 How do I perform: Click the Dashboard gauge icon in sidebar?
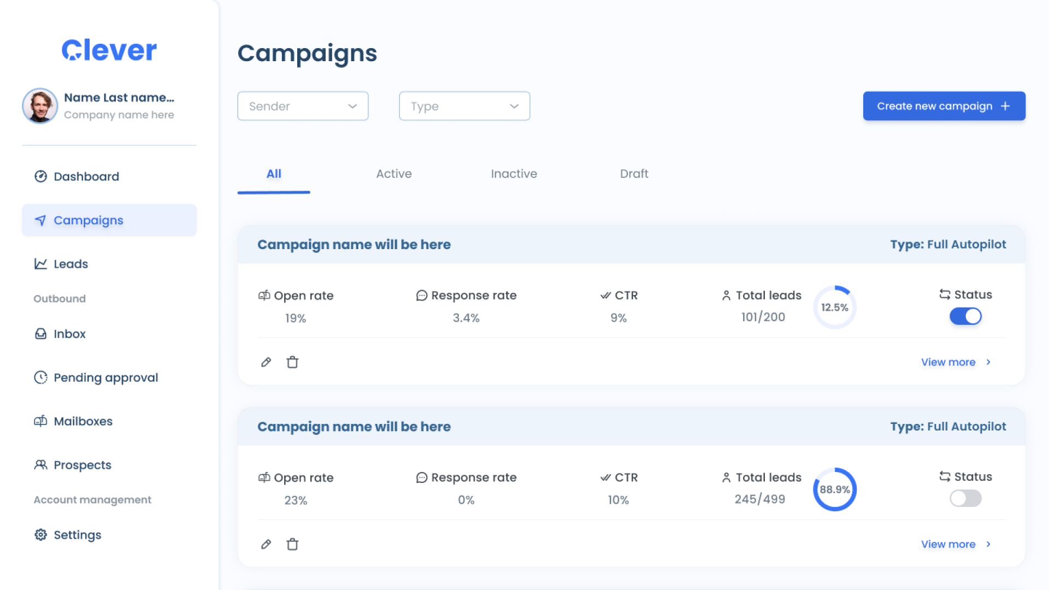pyautogui.click(x=40, y=176)
